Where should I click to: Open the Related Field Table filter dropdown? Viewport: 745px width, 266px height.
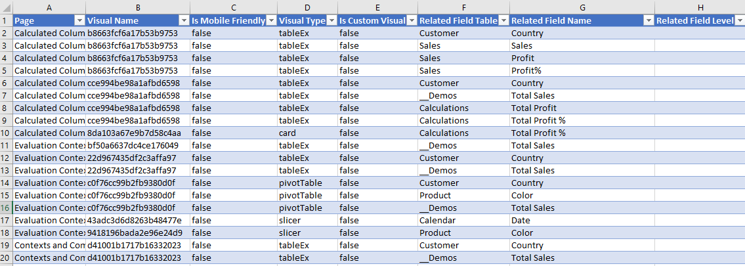tap(503, 20)
